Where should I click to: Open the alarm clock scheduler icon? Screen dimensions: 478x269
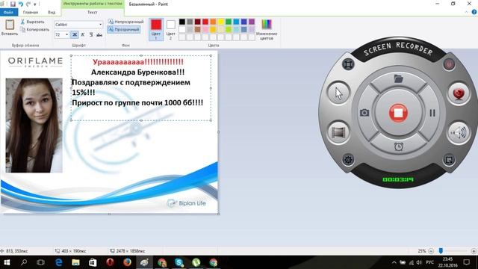(398, 146)
